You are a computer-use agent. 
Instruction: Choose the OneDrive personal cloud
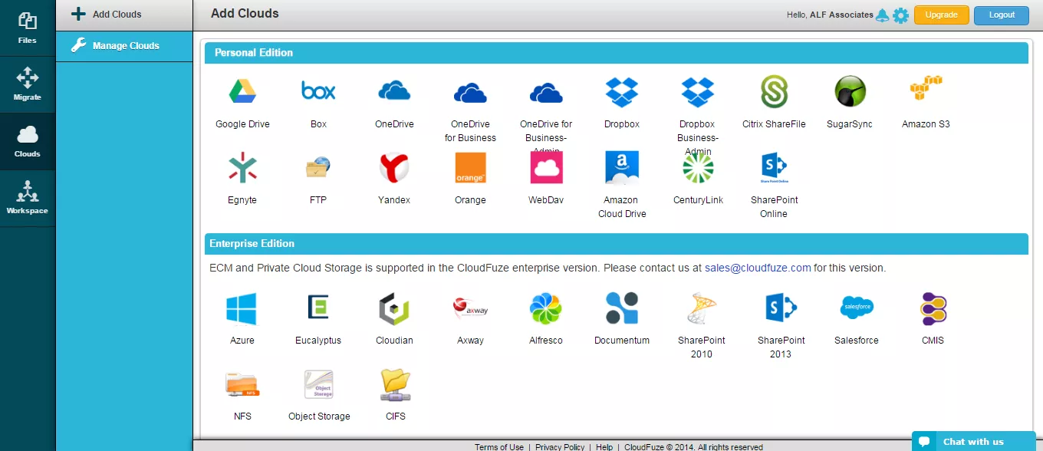point(394,92)
